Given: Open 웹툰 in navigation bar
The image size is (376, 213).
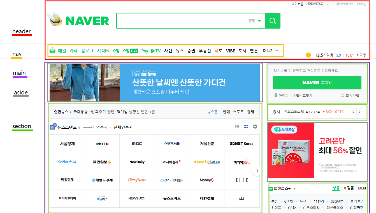Looking at the screenshot, I should (254, 51).
